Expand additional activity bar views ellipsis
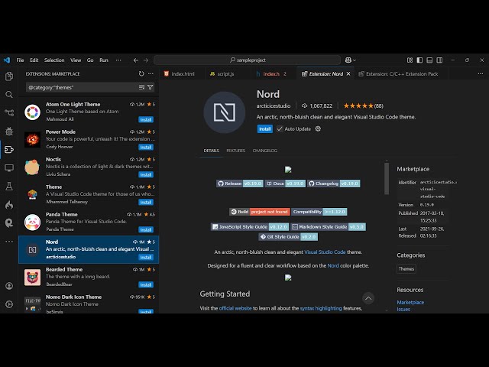The width and height of the screenshot is (489, 367). (9, 241)
